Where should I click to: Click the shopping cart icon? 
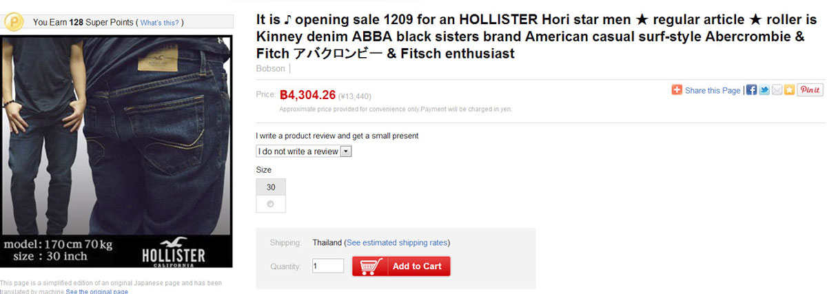tap(371, 266)
